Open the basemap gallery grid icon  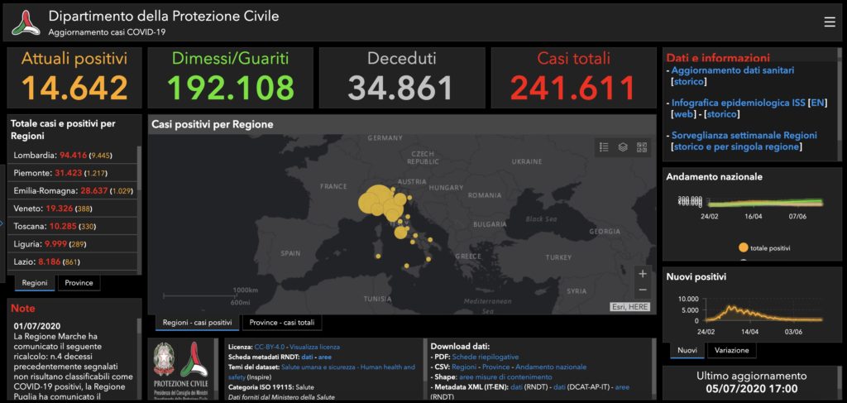[x=642, y=147]
